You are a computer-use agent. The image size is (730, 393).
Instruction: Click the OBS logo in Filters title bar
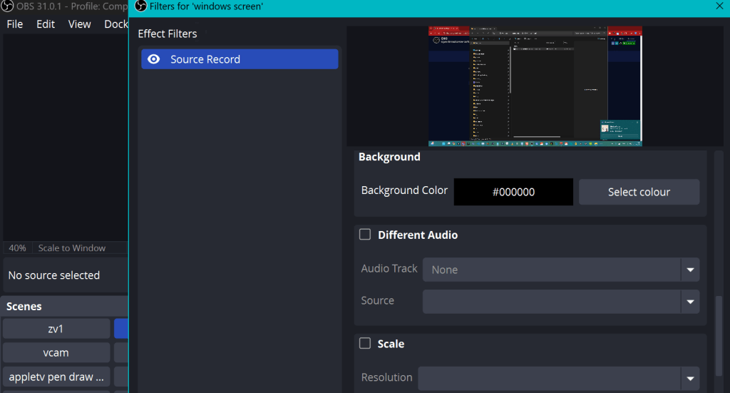pyautogui.click(x=140, y=6)
